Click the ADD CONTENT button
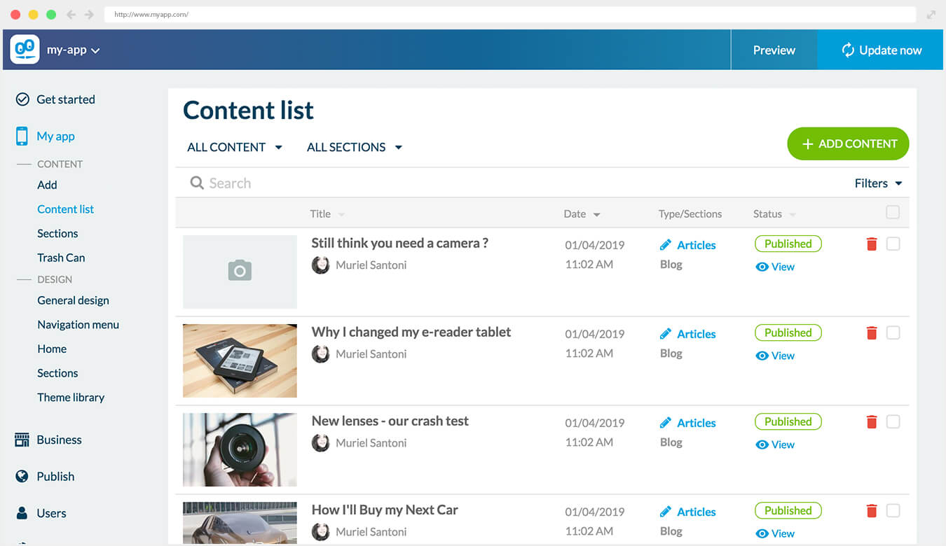The width and height of the screenshot is (946, 546). click(848, 143)
